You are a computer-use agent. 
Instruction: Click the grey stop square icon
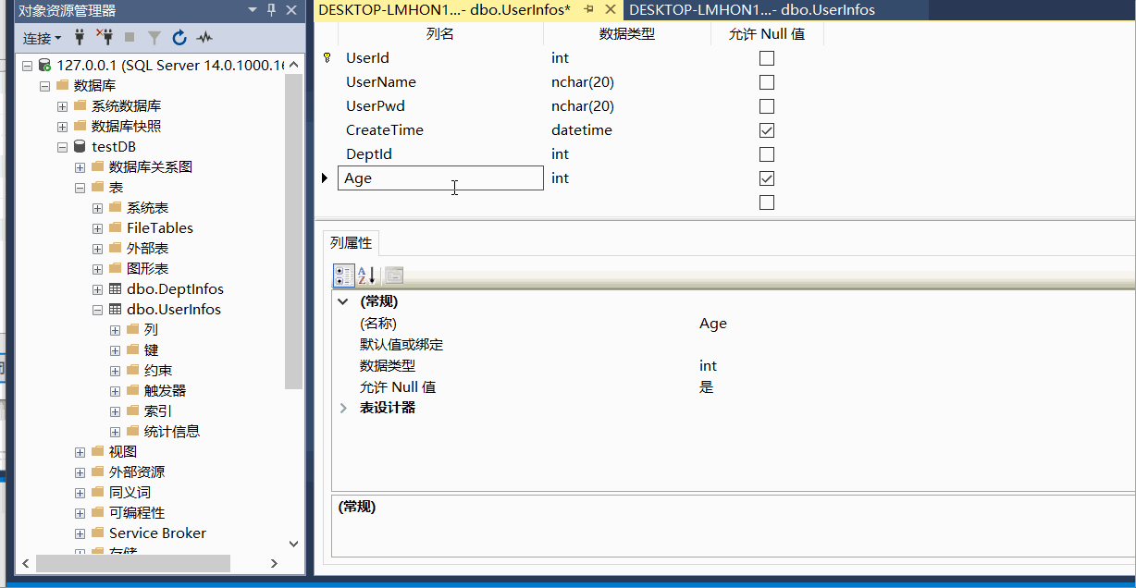[130, 38]
